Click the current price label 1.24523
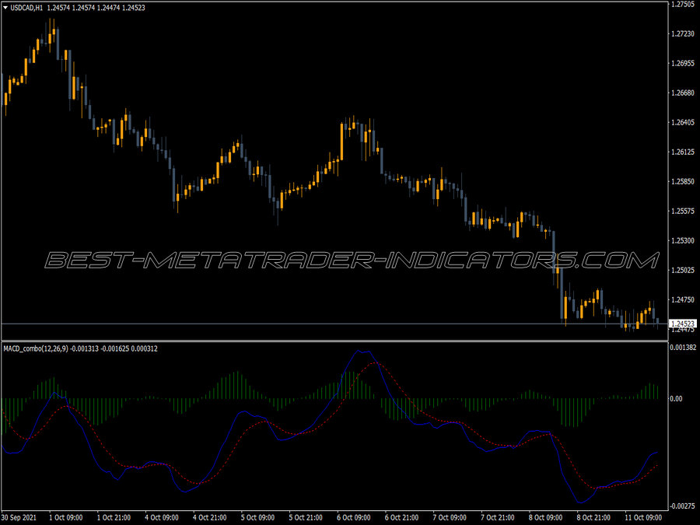Viewport: 700px width, 525px height. (683, 324)
